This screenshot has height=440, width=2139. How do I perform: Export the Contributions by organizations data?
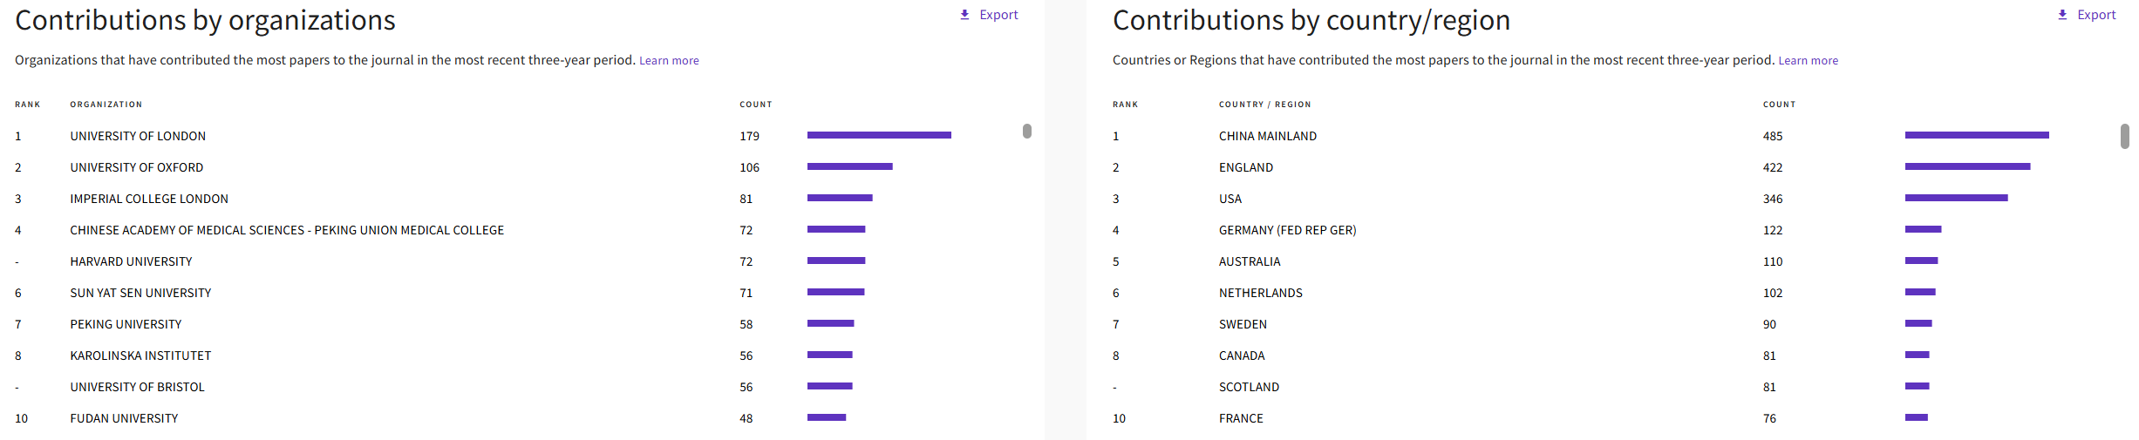pyautogui.click(x=989, y=15)
